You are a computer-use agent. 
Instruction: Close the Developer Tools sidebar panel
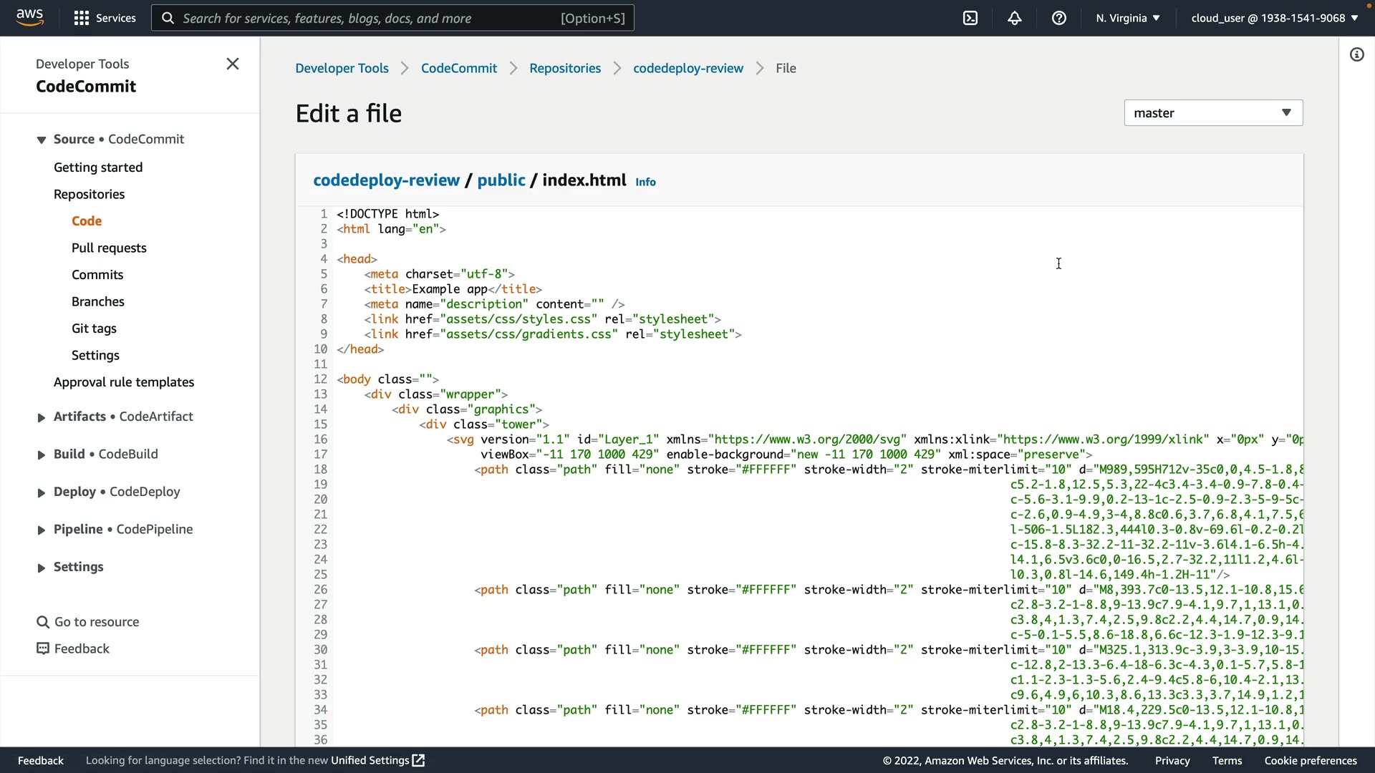[233, 64]
